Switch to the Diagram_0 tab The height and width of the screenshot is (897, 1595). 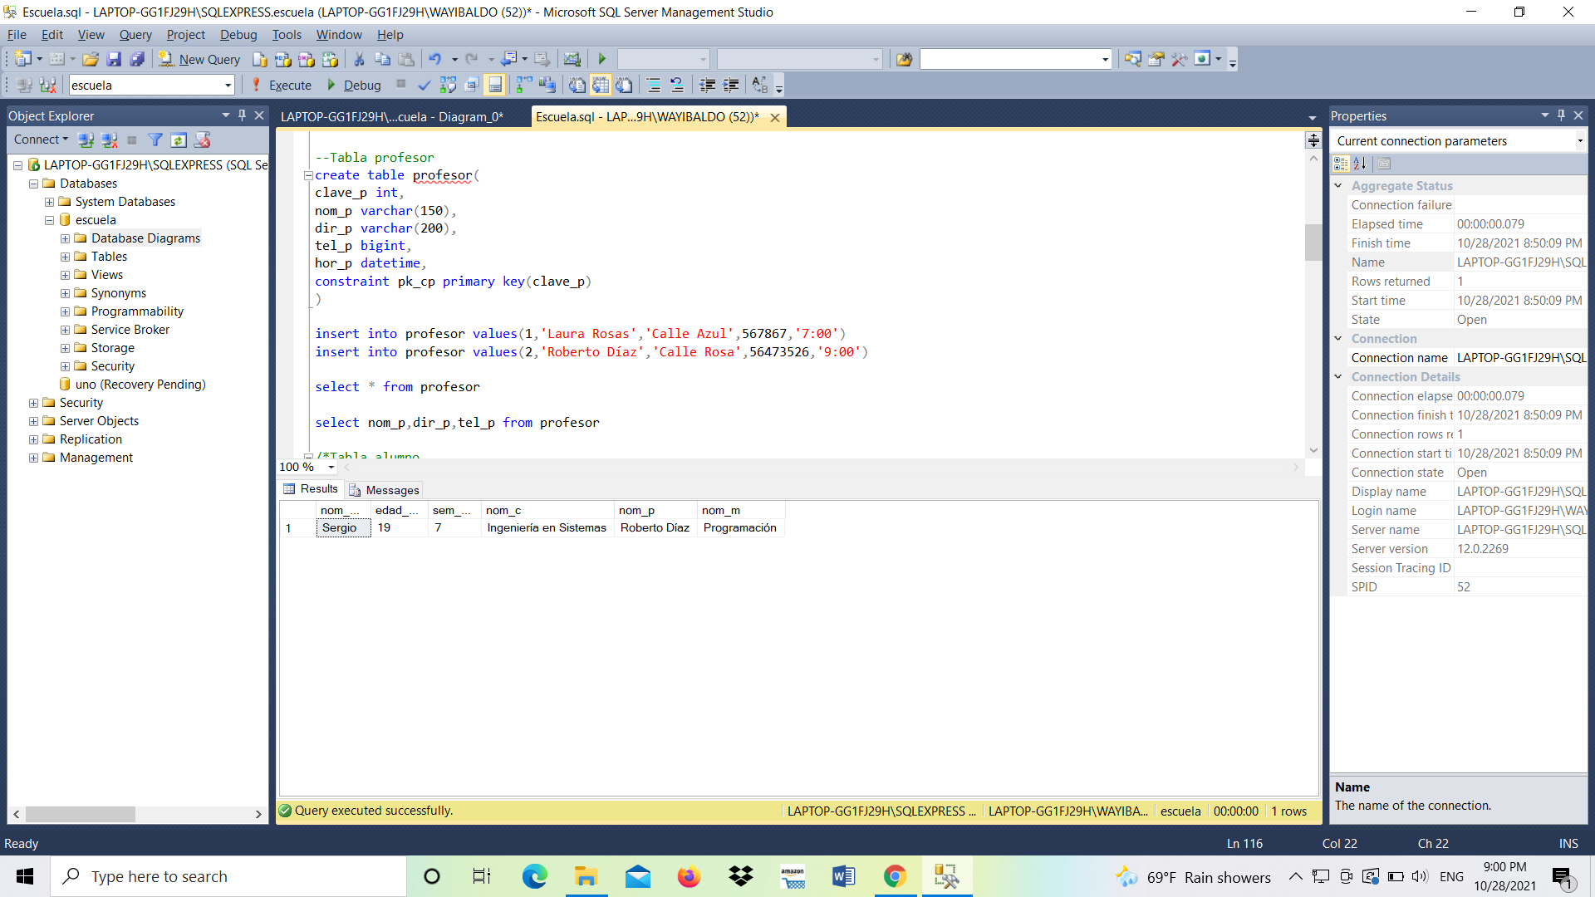coord(392,116)
